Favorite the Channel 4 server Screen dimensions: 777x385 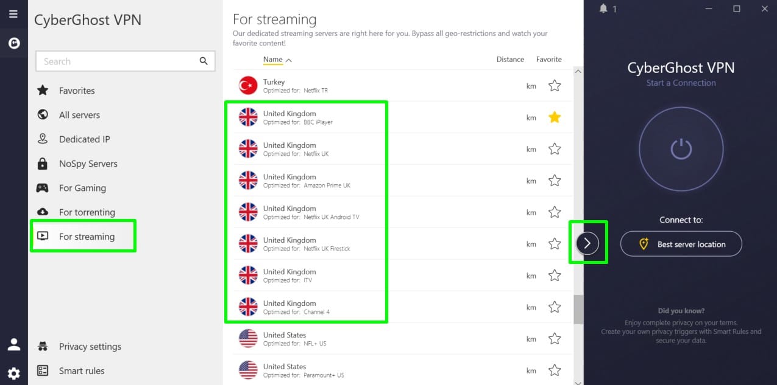point(555,307)
